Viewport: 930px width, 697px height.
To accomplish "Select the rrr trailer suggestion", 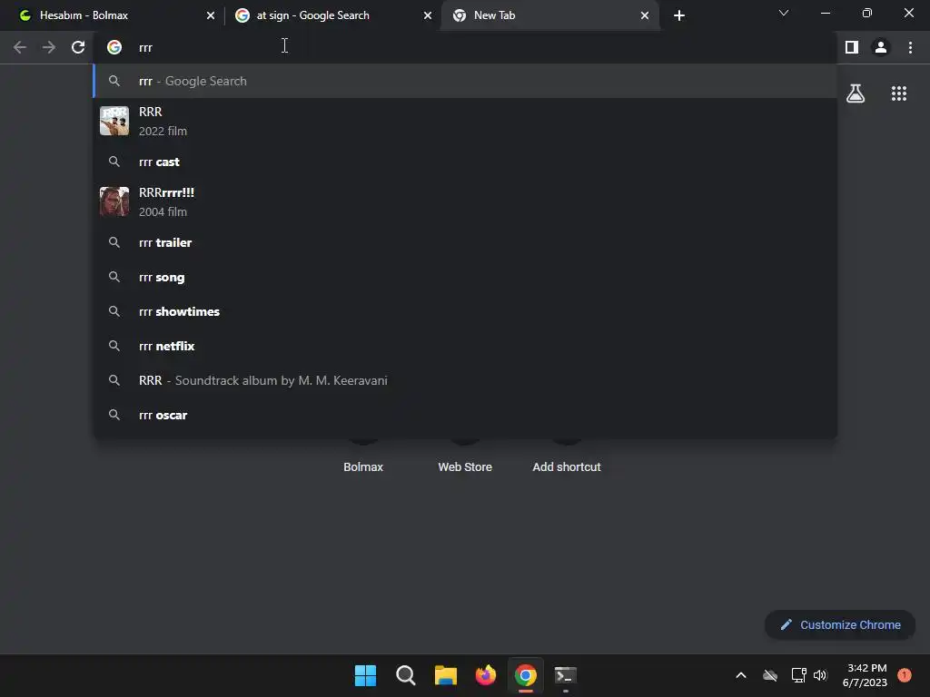I will click(x=465, y=242).
